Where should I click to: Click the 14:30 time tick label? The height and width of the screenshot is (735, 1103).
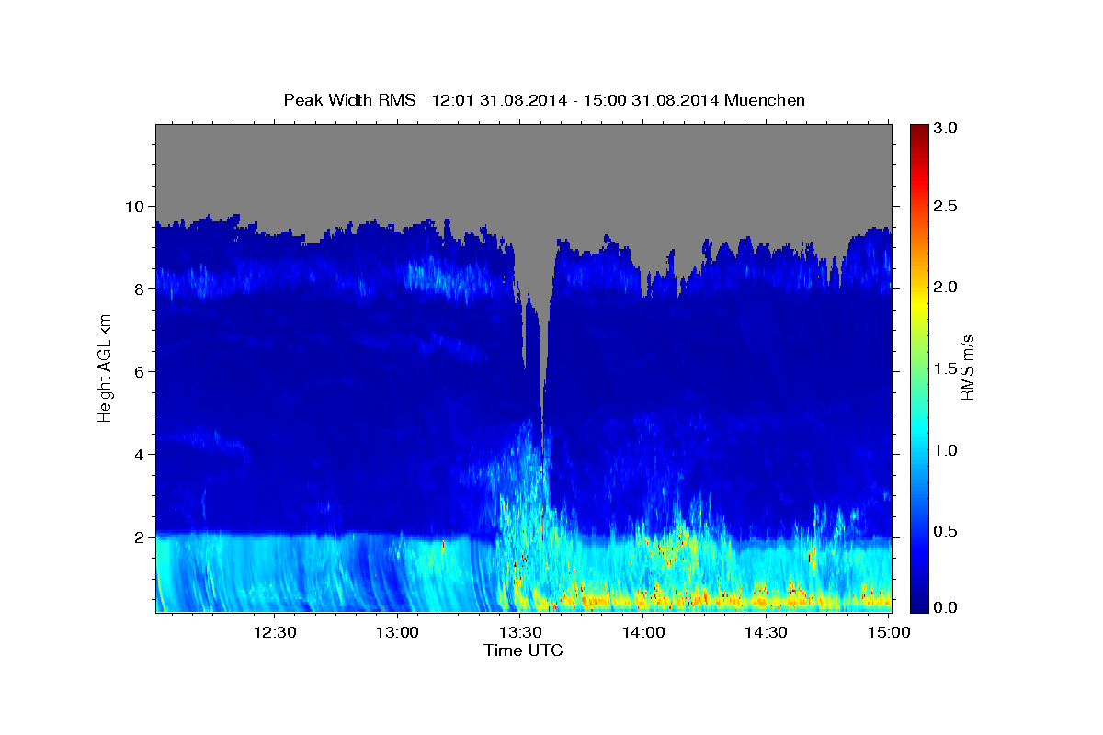tap(767, 633)
